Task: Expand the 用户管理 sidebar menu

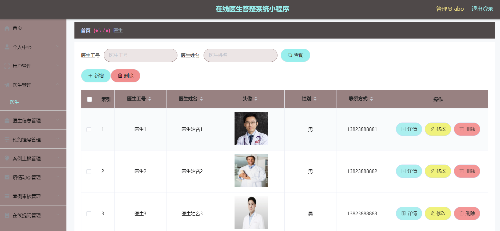Action: [x=33, y=66]
